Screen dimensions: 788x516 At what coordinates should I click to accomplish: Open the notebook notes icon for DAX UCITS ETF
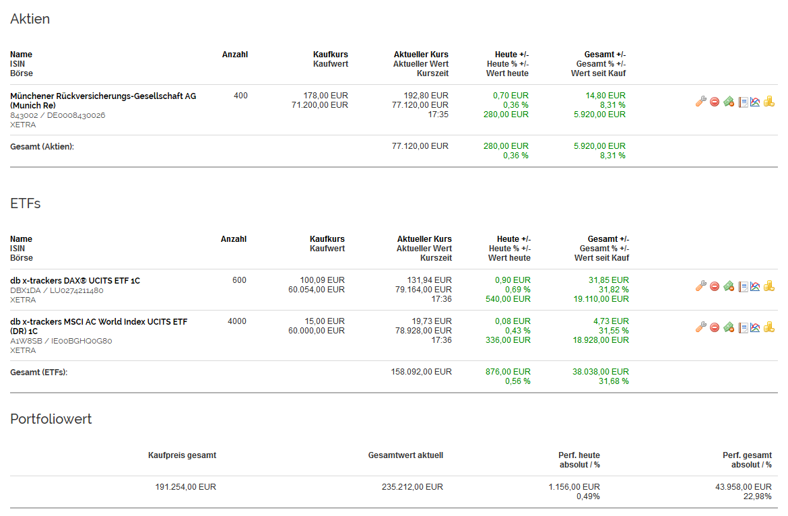coord(743,286)
